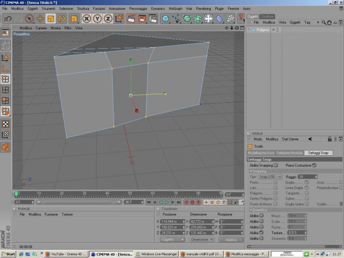Select the Scale tool in toolbar
Viewport: 344px width, 258px height.
51,19
